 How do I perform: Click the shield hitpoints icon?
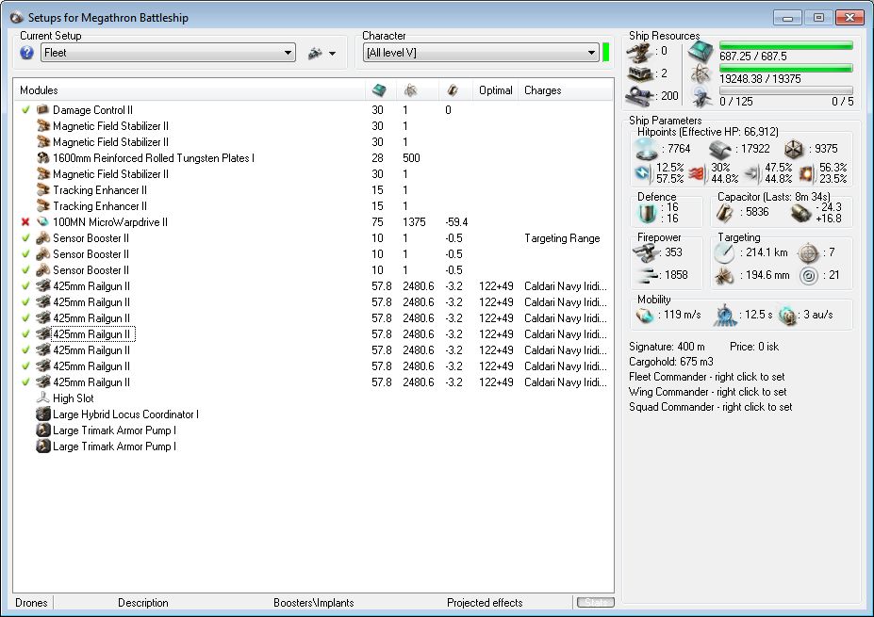(646, 149)
